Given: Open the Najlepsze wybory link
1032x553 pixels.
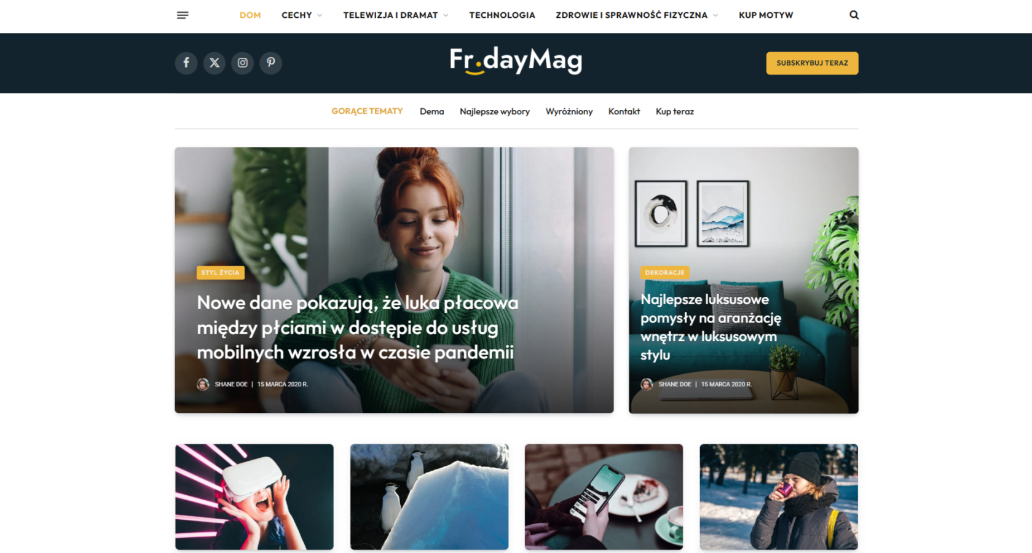Looking at the screenshot, I should [x=495, y=112].
